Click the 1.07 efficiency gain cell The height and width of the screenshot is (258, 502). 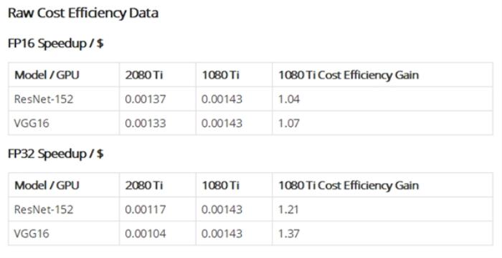[x=289, y=123]
